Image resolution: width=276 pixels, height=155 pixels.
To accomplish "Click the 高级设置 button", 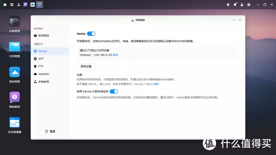I will tap(86, 66).
